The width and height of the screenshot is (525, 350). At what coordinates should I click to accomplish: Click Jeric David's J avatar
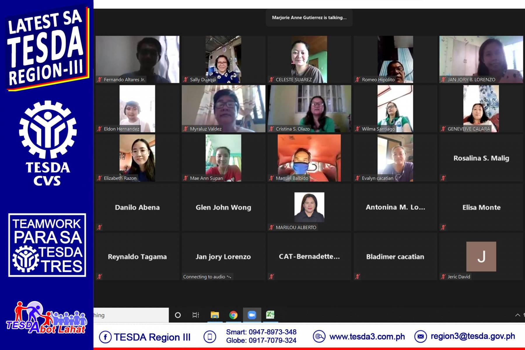pos(481,257)
